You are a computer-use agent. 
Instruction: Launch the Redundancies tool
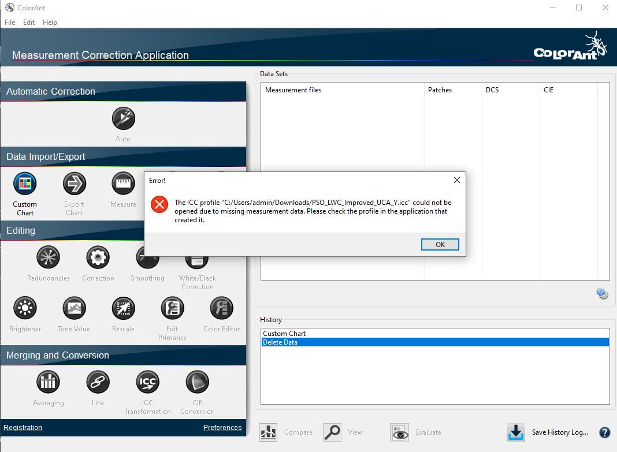pos(48,257)
